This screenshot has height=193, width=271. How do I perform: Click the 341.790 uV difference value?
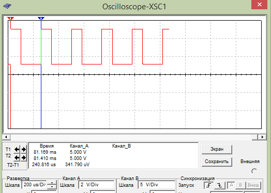point(77,165)
